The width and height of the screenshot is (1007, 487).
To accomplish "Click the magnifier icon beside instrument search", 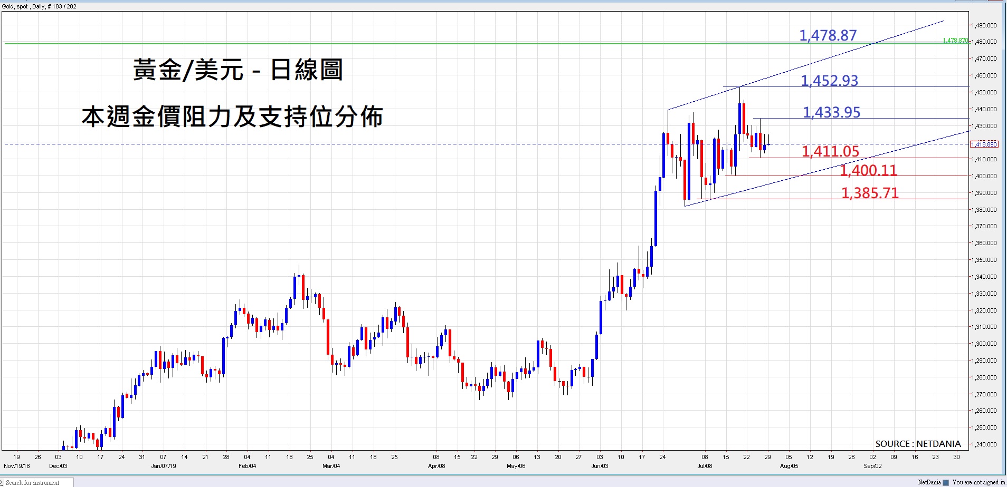I will [x=2, y=482].
